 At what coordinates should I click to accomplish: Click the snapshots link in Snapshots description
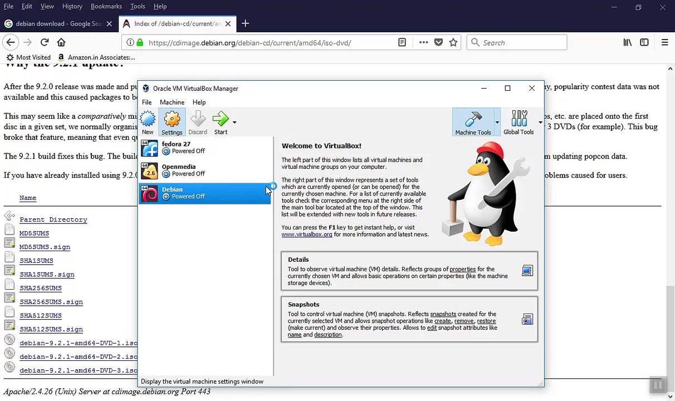coord(443,314)
